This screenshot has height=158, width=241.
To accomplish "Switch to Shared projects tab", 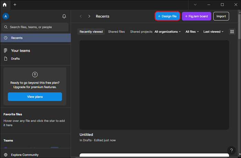I will (141, 32).
